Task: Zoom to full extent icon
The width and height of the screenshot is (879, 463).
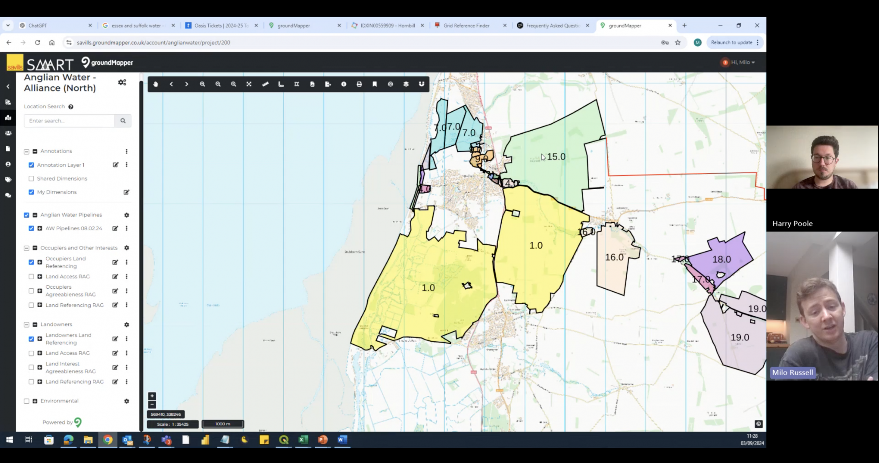Action: (x=249, y=84)
